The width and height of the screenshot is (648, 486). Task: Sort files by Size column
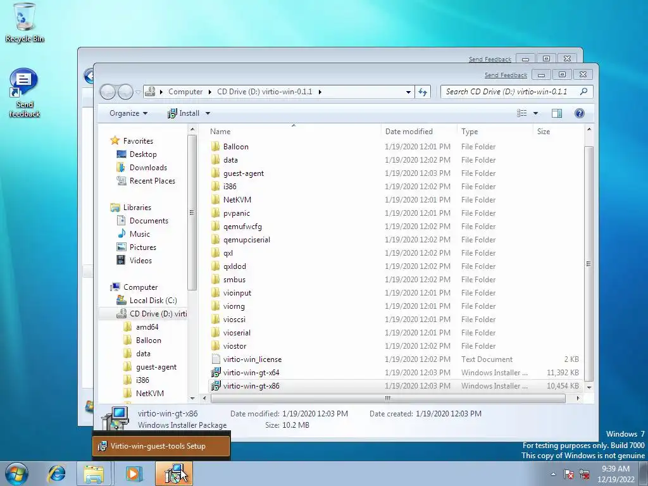(558, 132)
